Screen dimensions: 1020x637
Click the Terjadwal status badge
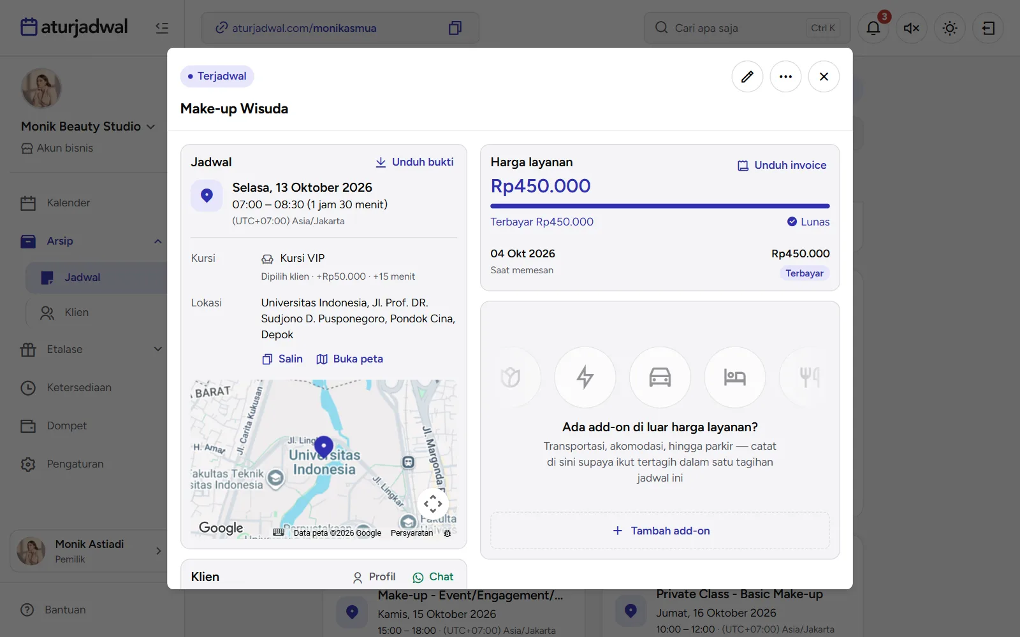point(217,76)
